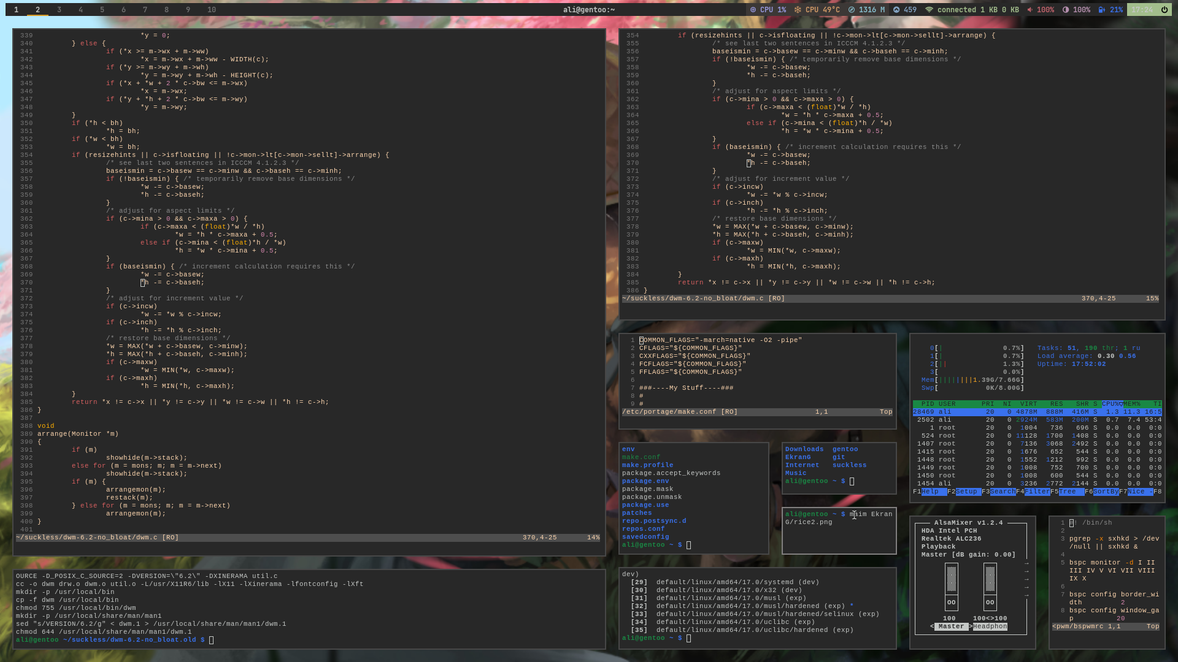The height and width of the screenshot is (662, 1178).
Task: Sort htop by the MEM% column header
Action: [1132, 404]
